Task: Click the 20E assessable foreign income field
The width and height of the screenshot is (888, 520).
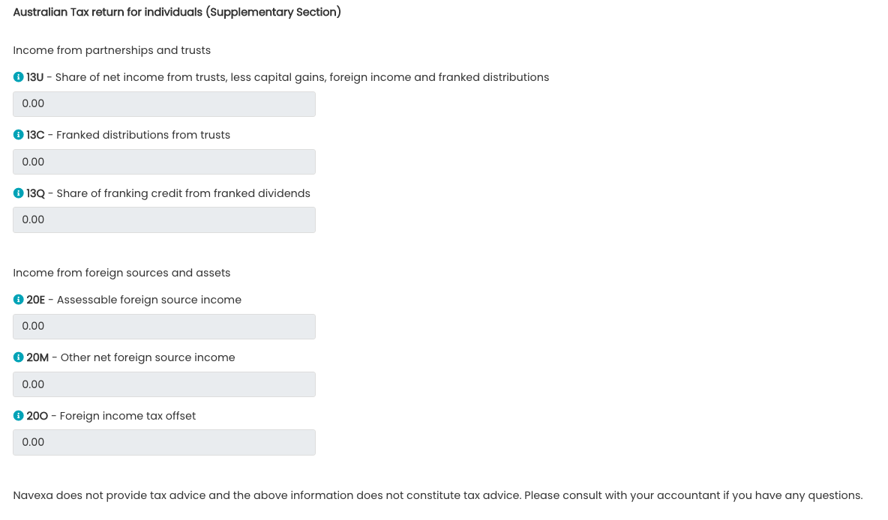Action: (164, 327)
